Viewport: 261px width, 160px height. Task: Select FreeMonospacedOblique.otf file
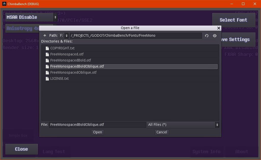pyautogui.click(x=73, y=72)
